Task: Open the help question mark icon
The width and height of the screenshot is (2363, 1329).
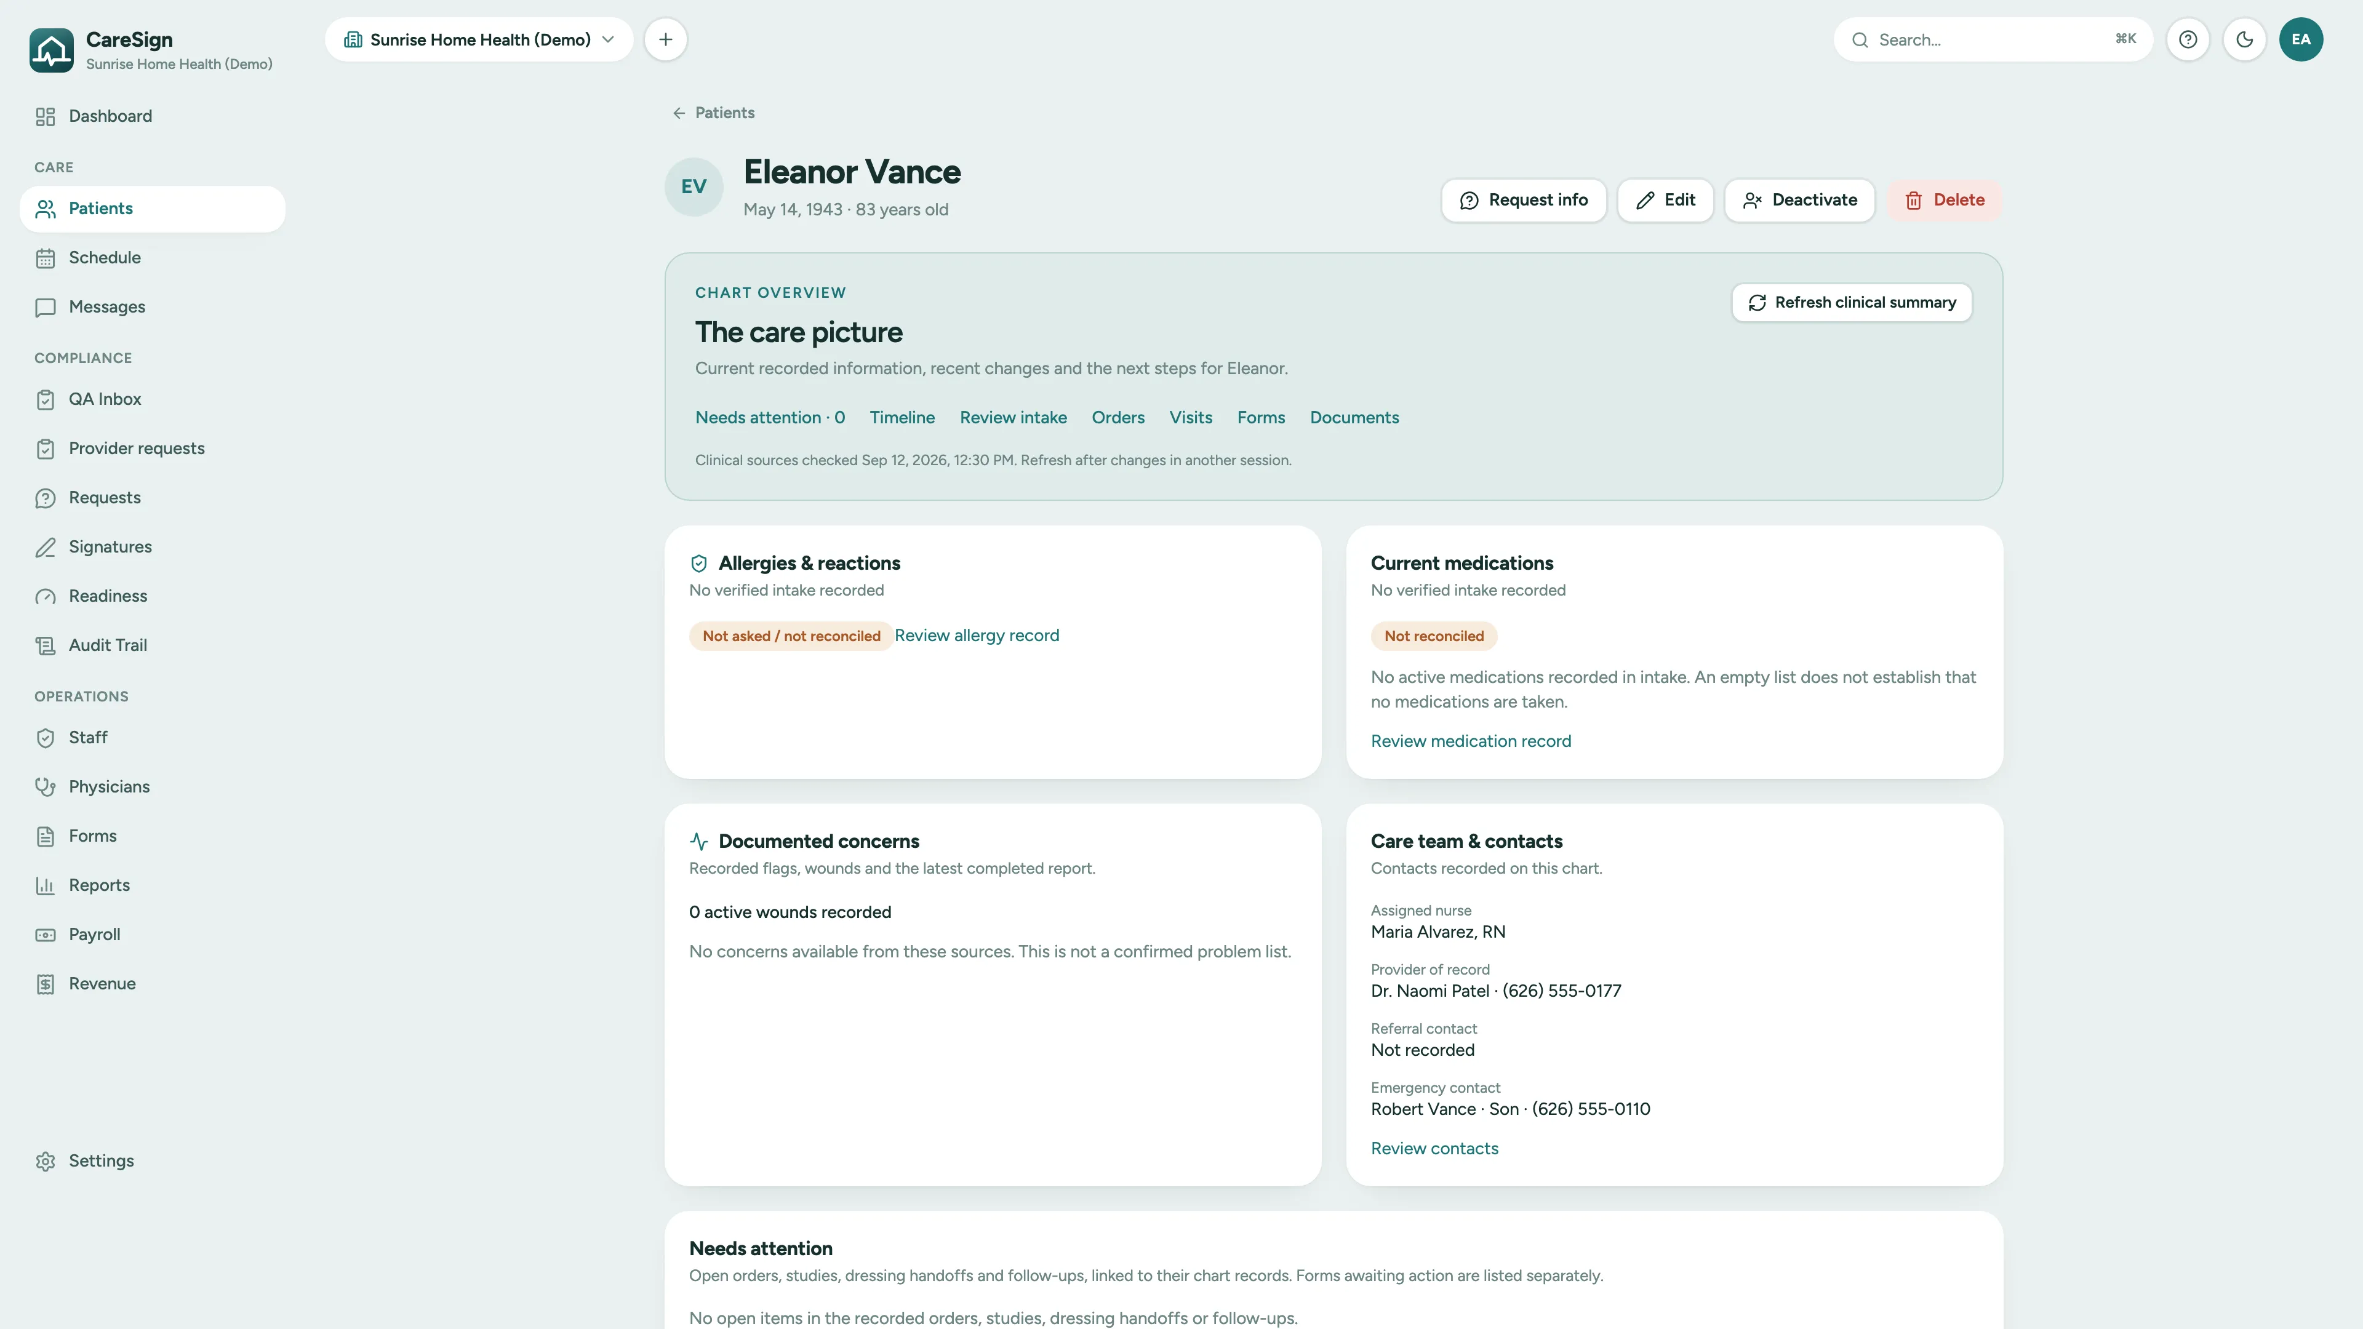Action: pyautogui.click(x=2188, y=39)
